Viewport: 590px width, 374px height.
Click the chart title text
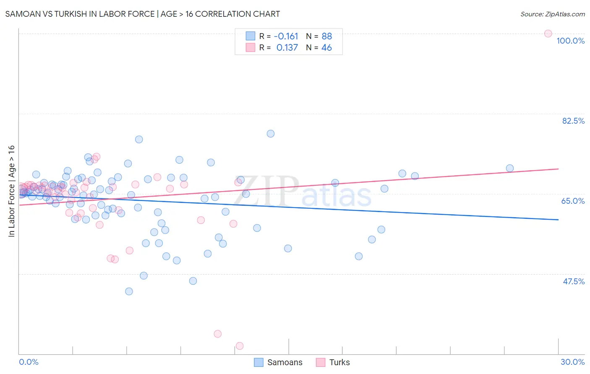[143, 14]
